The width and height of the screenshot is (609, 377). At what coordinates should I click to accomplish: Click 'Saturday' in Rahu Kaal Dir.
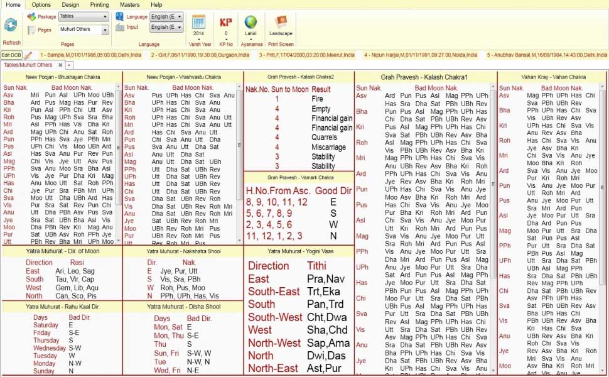46,325
